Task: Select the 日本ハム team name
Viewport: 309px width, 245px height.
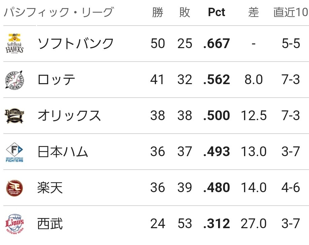Action: 63,152
